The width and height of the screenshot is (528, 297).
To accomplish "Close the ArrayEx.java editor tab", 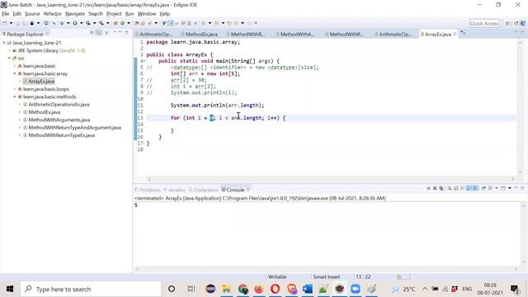I will point(455,34).
